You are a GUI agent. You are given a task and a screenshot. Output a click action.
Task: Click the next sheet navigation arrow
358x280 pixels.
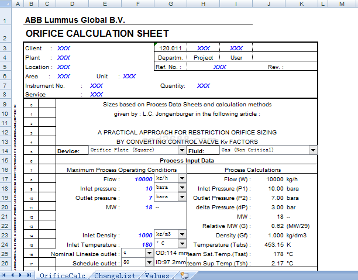click(x=22, y=275)
